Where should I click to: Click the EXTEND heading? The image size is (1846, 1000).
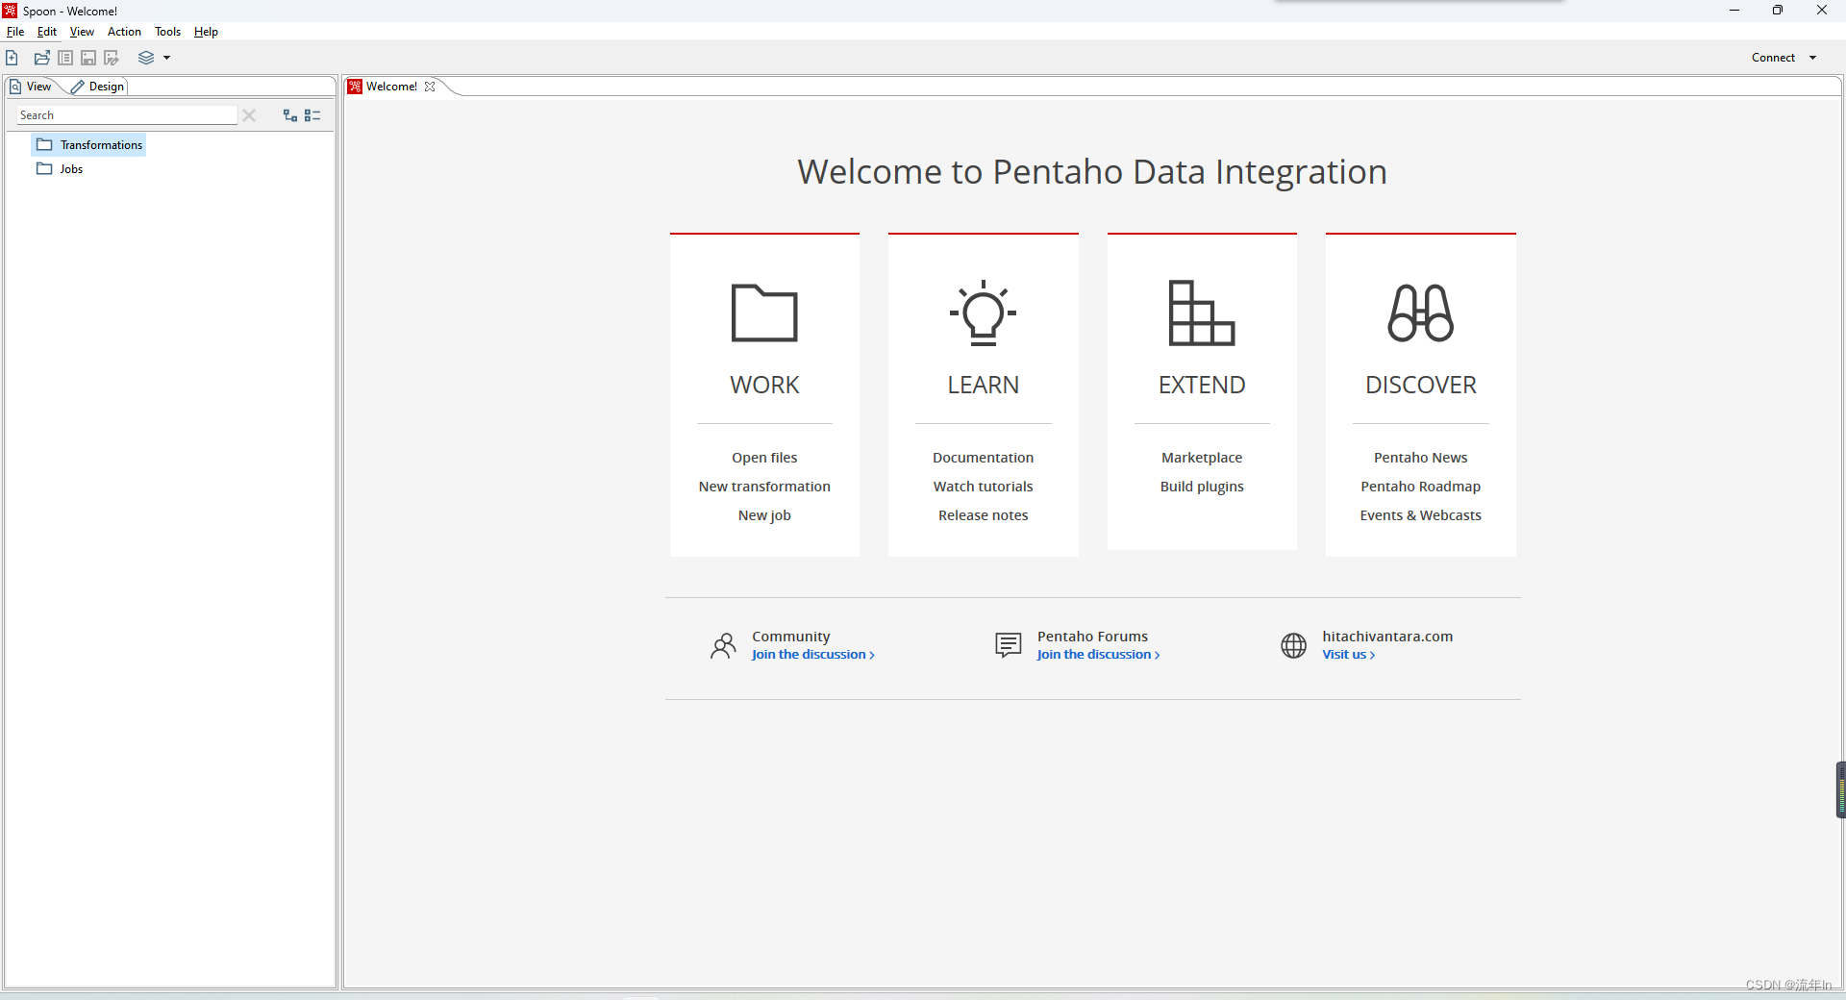[1202, 385]
